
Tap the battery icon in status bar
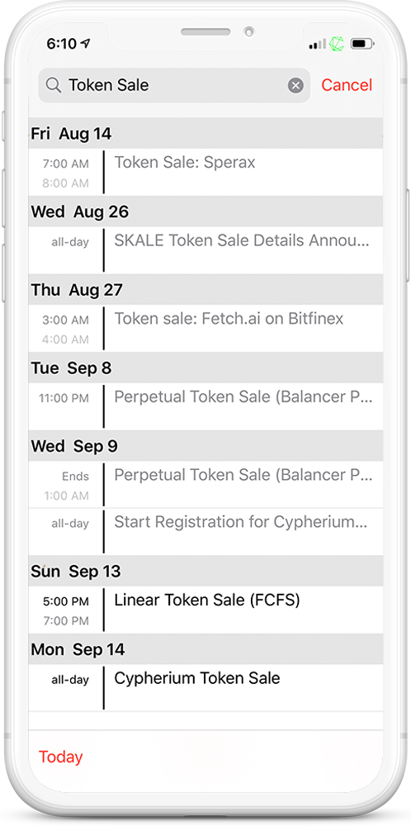point(361,44)
